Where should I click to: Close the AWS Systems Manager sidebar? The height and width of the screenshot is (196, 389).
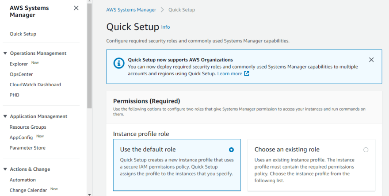pos(76,8)
